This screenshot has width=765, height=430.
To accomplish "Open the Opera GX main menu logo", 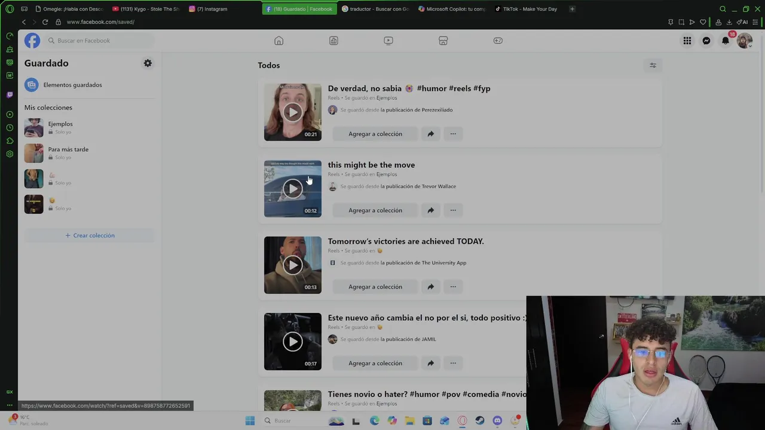I will click(9, 9).
